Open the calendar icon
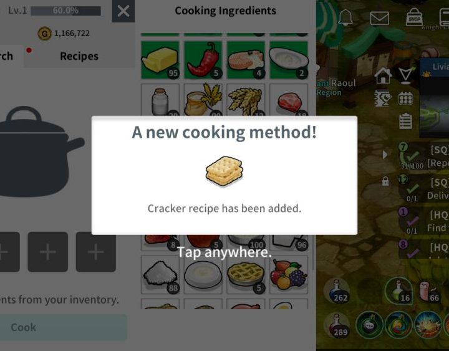Image resolution: width=449 pixels, height=351 pixels. click(405, 99)
